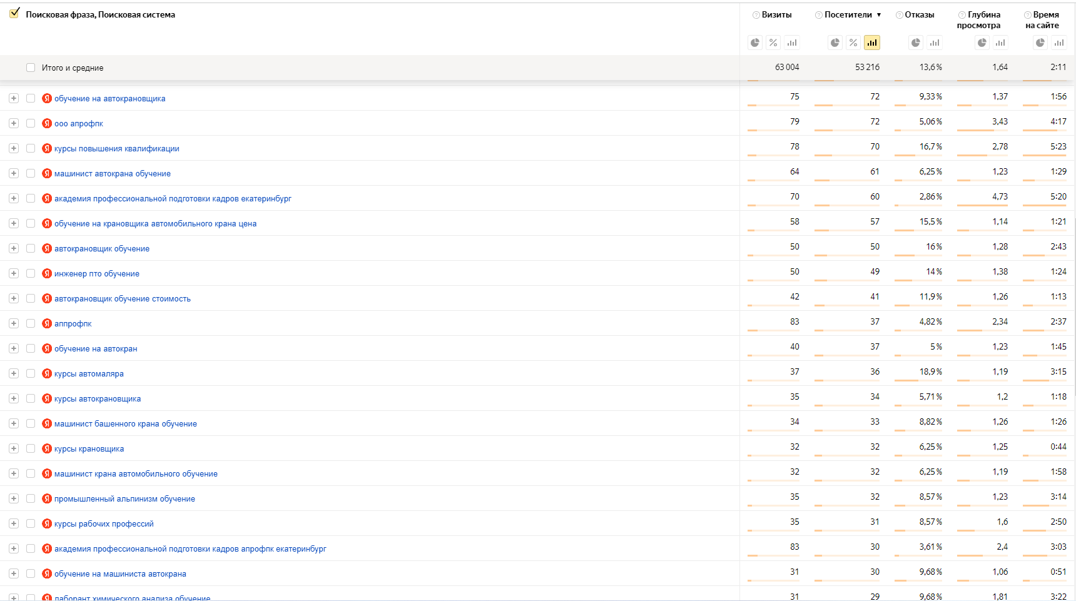Expand the обучение на автокрановщика row
Viewport: 1076px width, 601px height.
click(x=14, y=98)
